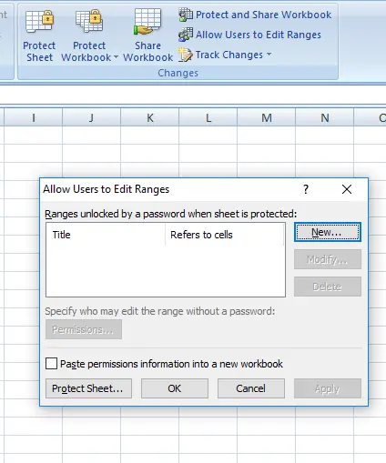The height and width of the screenshot is (463, 386).
Task: Click the dialog's question mark help icon
Action: [x=306, y=189]
